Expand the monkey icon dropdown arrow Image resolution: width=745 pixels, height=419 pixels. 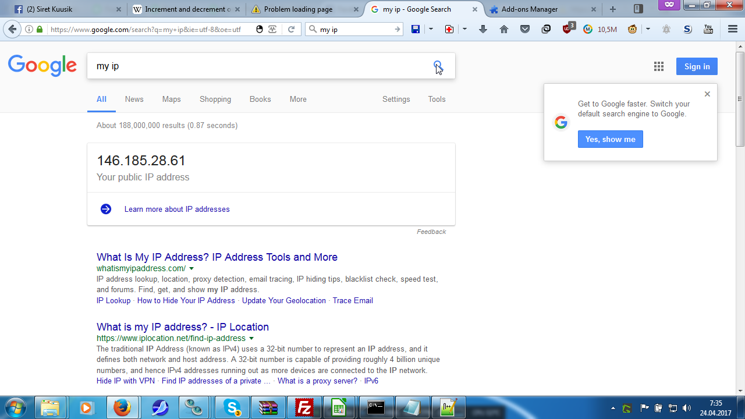click(648, 29)
